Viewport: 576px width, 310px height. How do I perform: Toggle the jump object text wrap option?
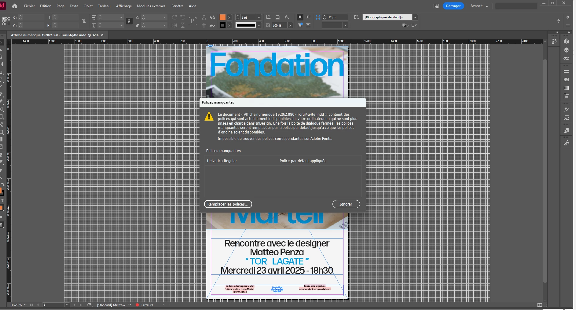[308, 25]
